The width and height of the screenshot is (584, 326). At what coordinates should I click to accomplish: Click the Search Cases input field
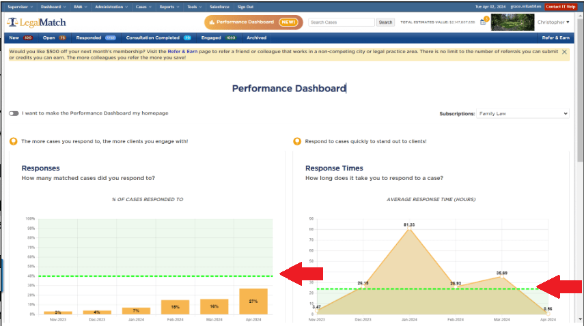coord(341,23)
